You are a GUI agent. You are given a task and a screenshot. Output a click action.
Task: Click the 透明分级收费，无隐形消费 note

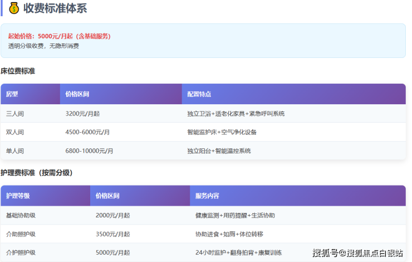pos(43,46)
